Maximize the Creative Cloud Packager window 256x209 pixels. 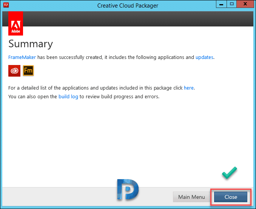pos(232,4)
